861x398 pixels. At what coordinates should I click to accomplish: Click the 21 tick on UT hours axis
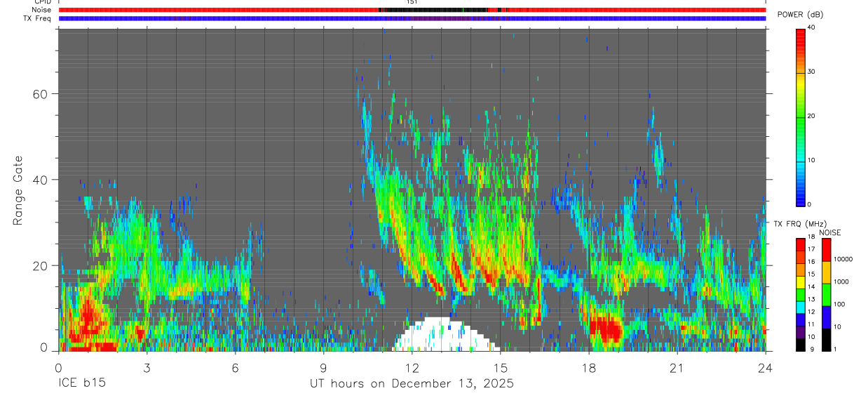[x=677, y=368]
